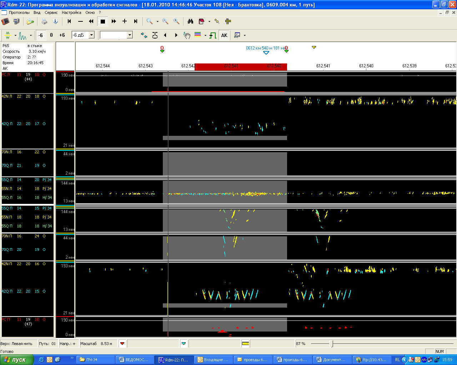The height and width of the screenshot is (365, 457).
Task: Click the binoculars search icon
Action: click(x=190, y=21)
